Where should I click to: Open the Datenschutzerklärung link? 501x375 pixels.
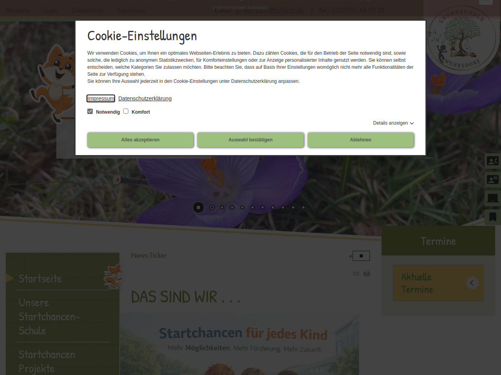(x=145, y=98)
